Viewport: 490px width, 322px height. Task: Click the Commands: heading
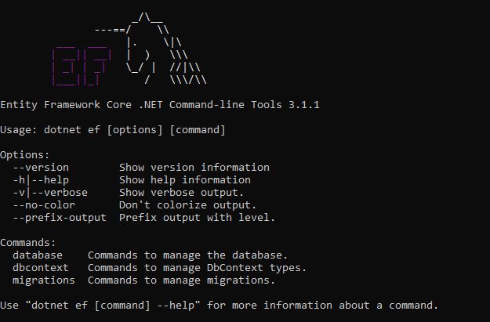(28, 243)
